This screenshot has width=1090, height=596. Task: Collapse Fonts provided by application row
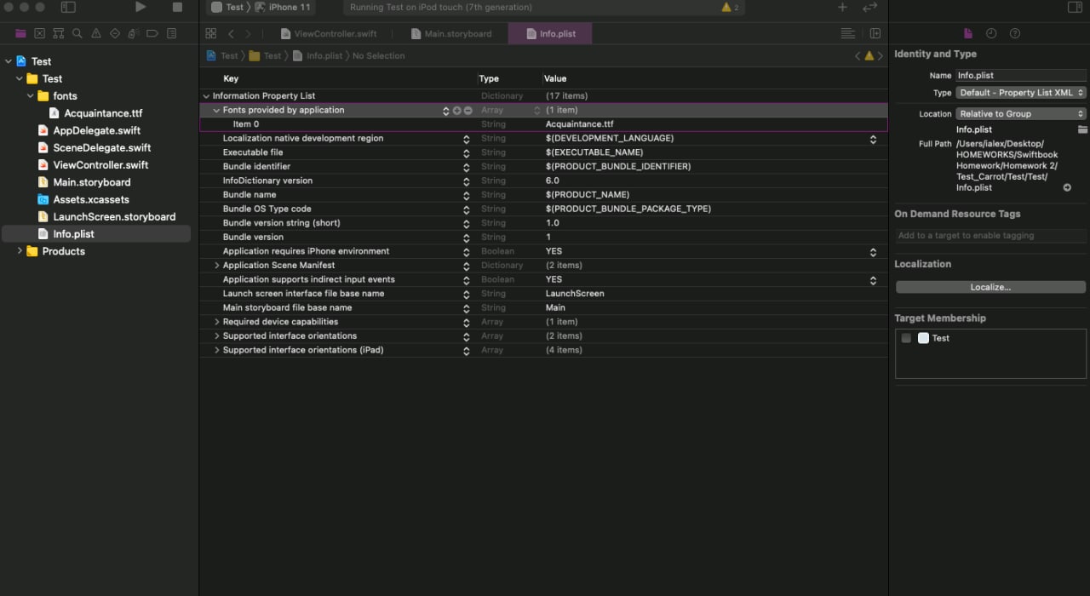point(216,111)
